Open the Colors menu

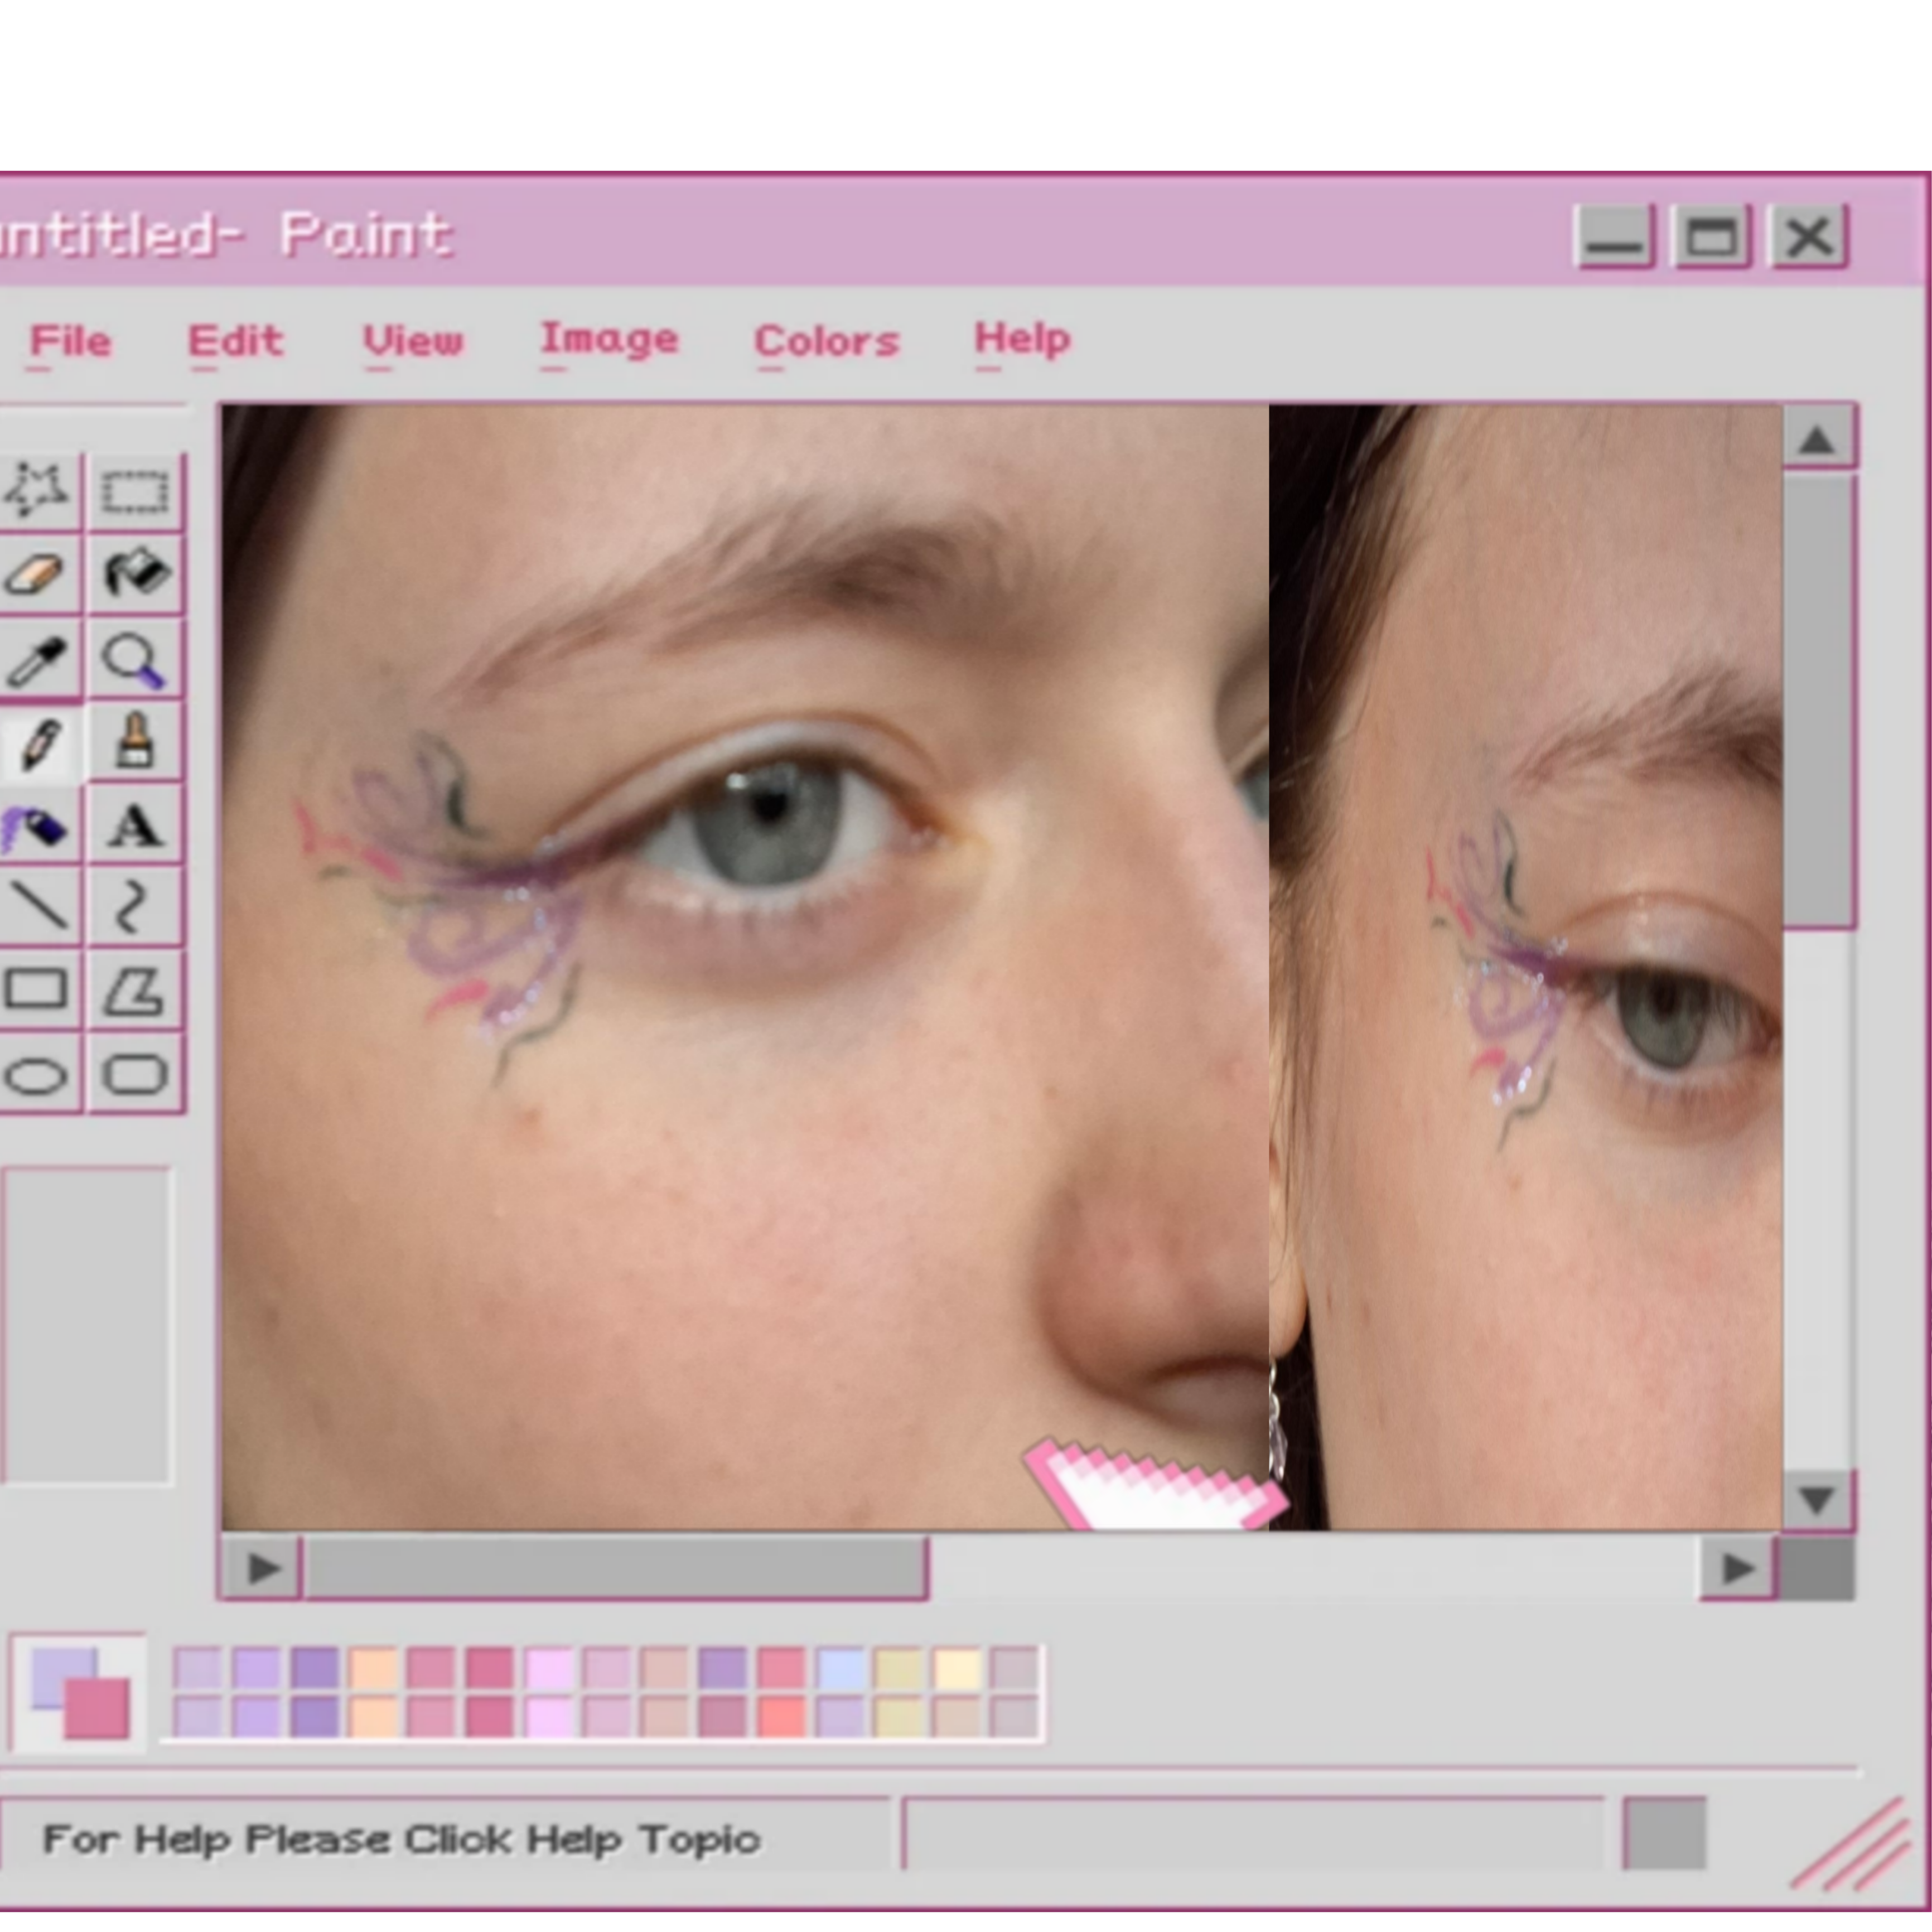(x=826, y=342)
